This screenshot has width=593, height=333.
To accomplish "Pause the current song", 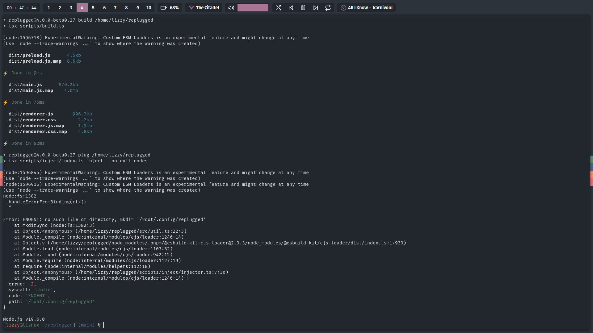I will 303,8.
